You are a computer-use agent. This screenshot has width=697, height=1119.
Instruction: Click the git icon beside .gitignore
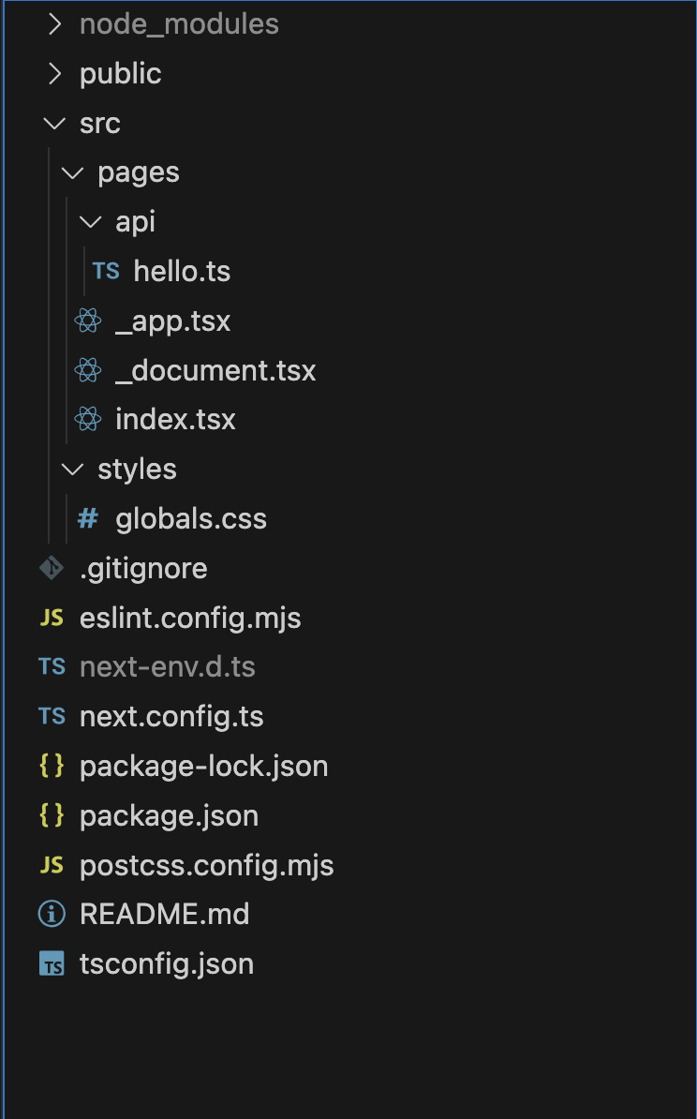[52, 568]
